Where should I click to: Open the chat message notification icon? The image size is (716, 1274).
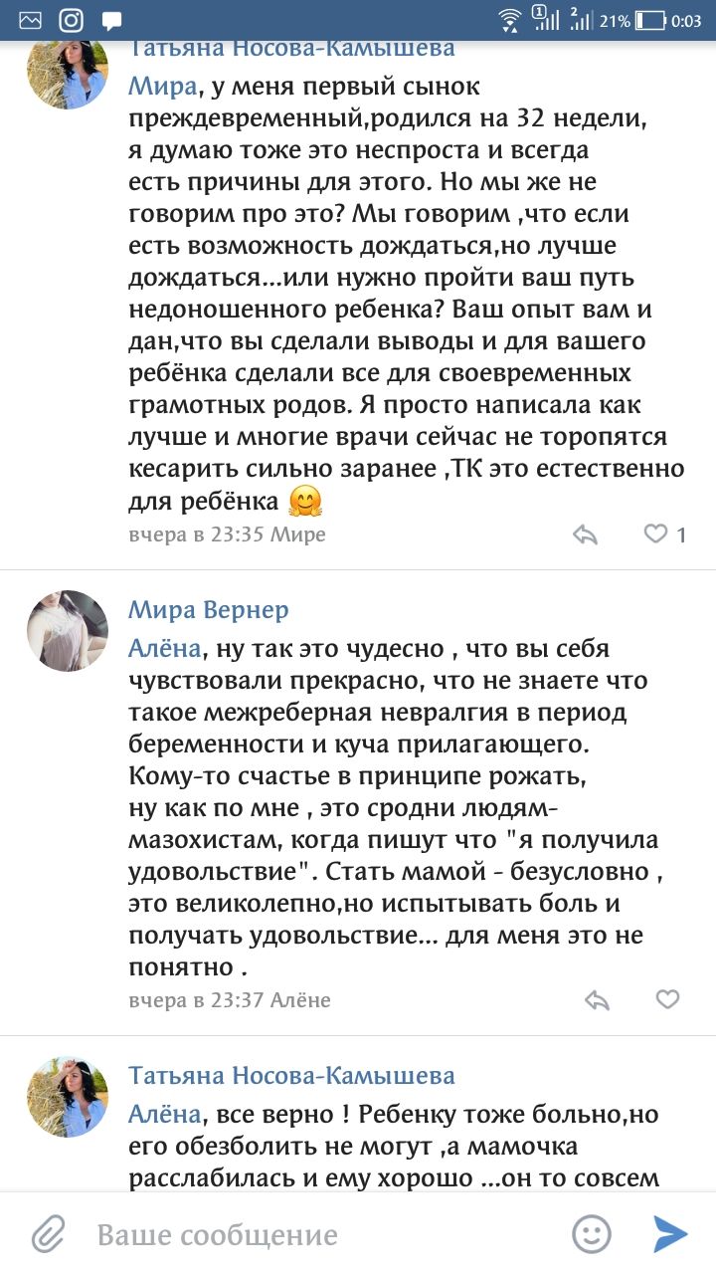pos(111,20)
